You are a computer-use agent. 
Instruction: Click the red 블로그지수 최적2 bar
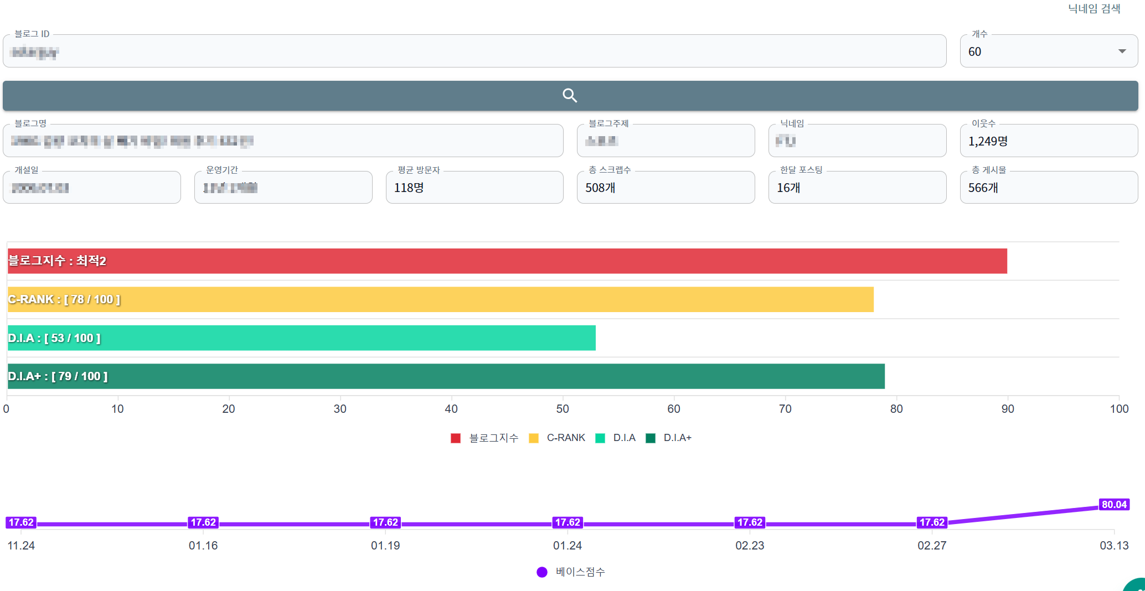coord(507,261)
